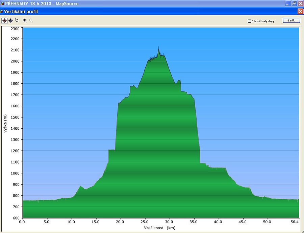Select the blue crosshair measure tool
Viewport: 304px width, 233px height.
tap(11, 20)
